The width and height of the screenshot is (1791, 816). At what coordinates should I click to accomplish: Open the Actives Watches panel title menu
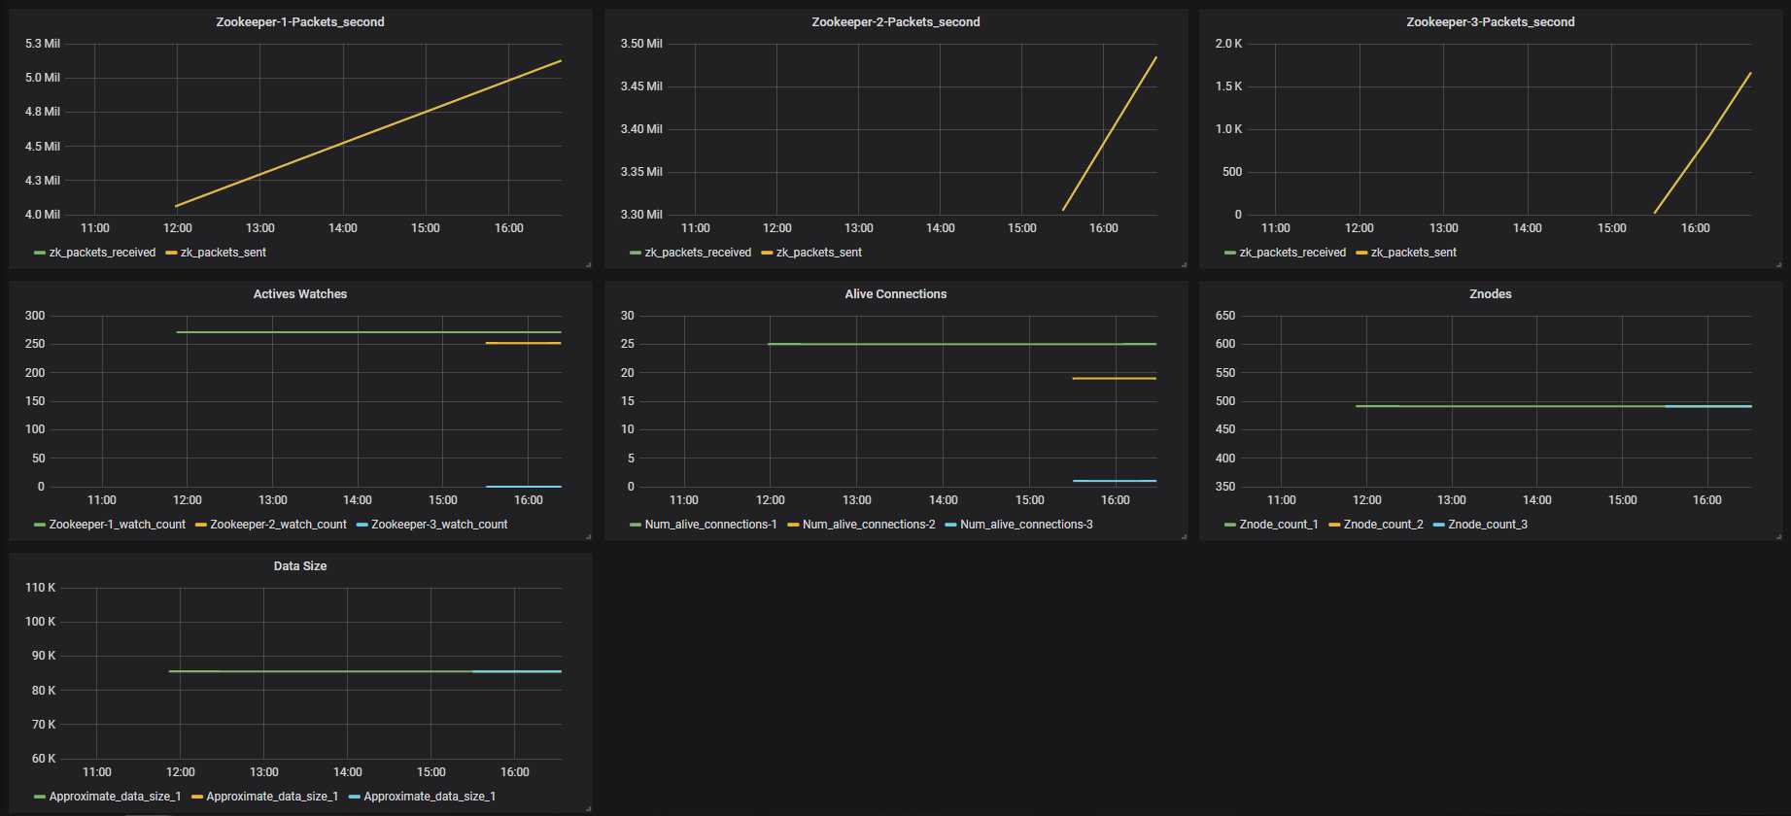[x=299, y=294]
